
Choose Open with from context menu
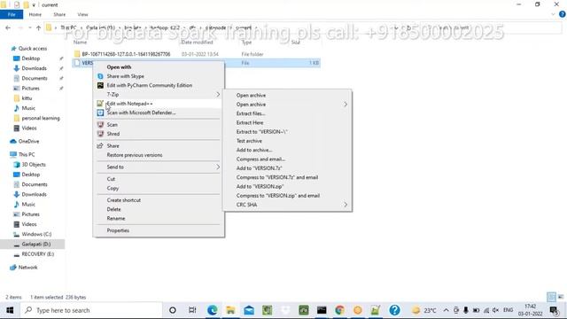click(x=159, y=67)
